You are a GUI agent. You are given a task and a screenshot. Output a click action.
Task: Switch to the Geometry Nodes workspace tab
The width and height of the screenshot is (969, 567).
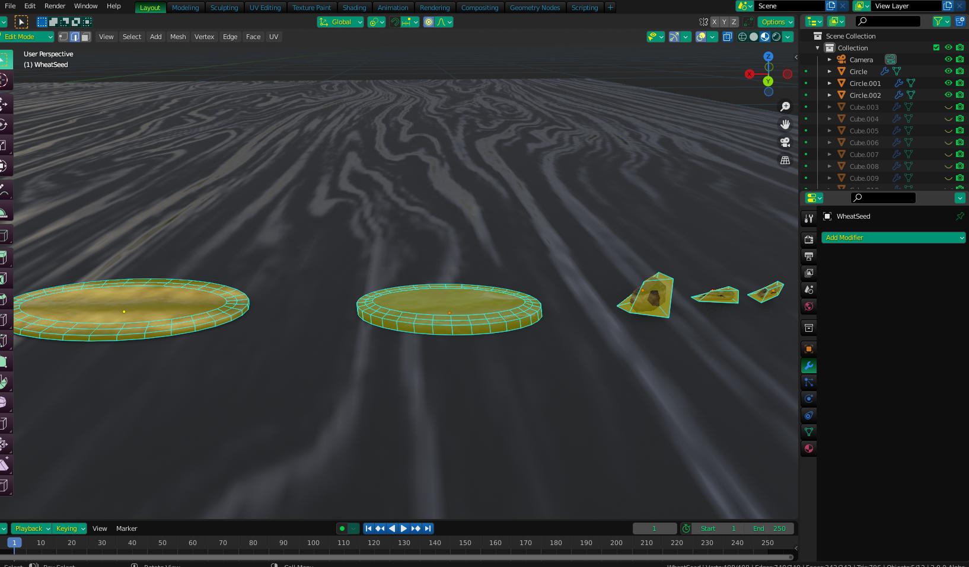[x=534, y=8]
